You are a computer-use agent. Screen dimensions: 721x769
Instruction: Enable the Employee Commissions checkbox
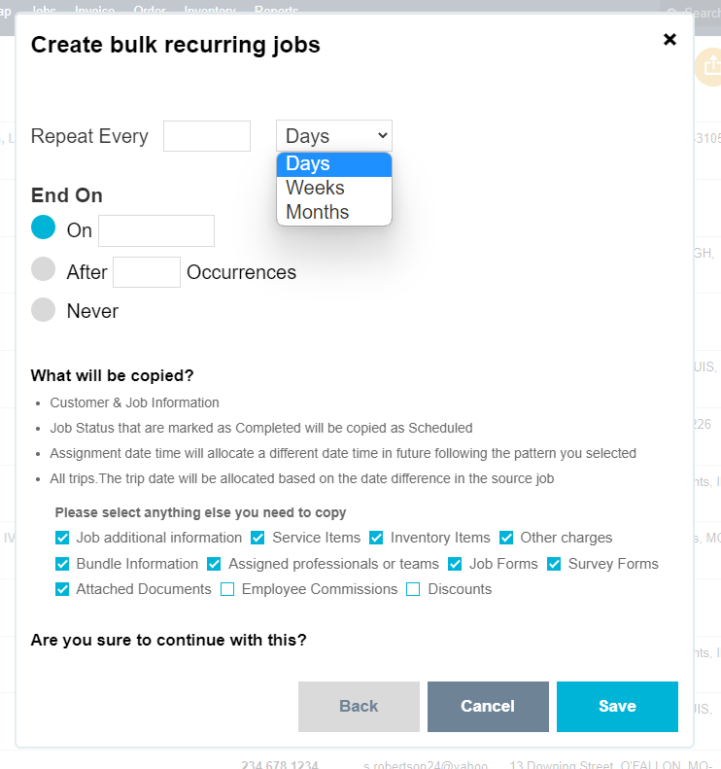pos(227,589)
